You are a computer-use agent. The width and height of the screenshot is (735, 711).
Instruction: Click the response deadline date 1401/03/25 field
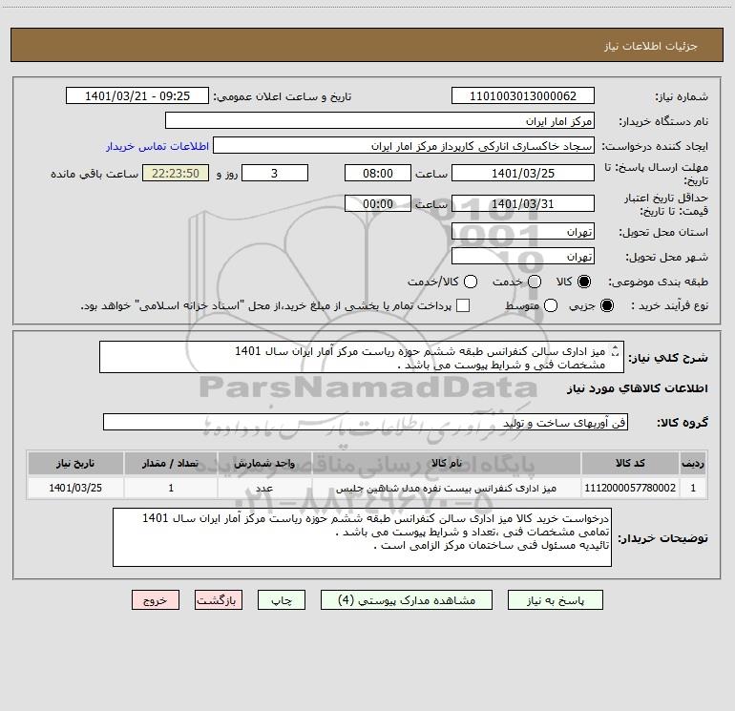click(x=523, y=173)
